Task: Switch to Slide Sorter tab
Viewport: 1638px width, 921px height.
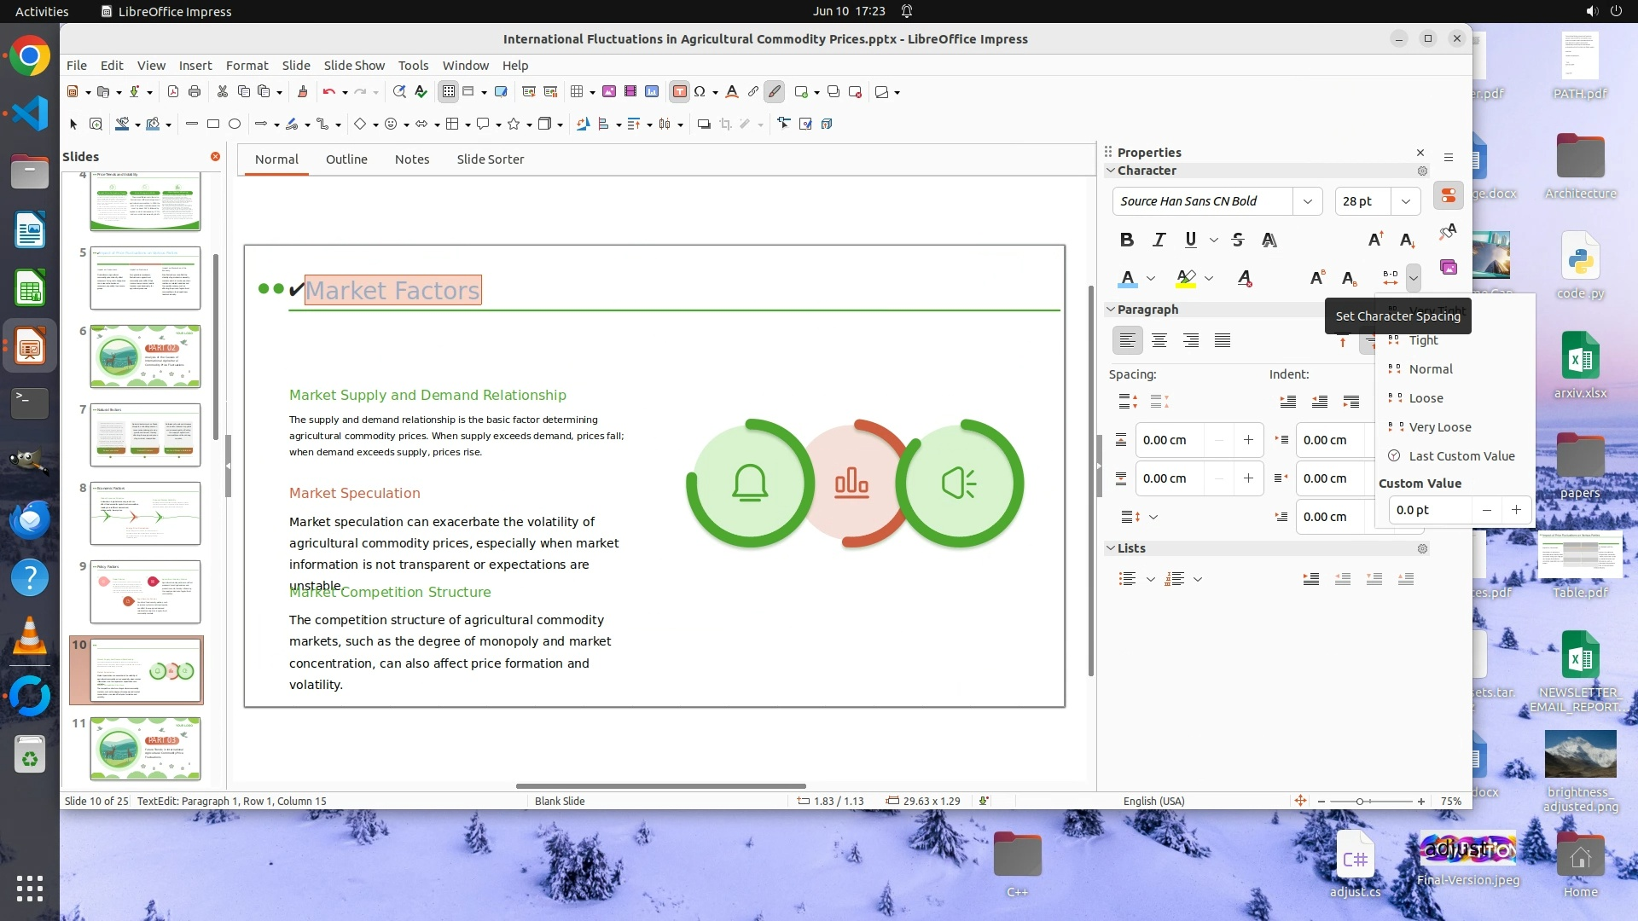Action: point(490,159)
